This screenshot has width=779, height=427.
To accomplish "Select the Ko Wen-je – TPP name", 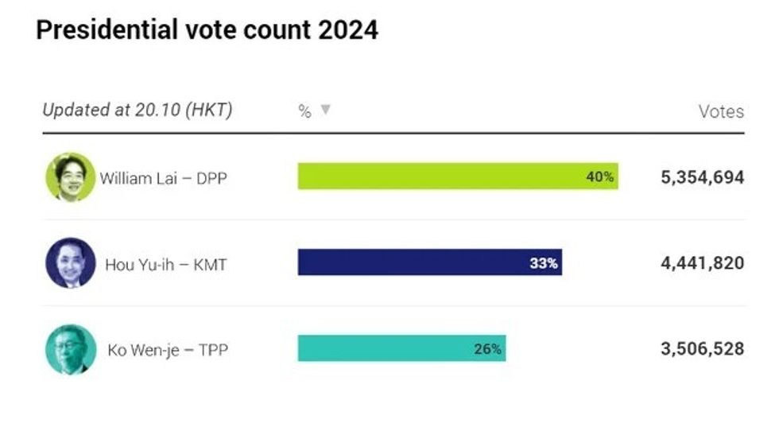I will (x=167, y=350).
